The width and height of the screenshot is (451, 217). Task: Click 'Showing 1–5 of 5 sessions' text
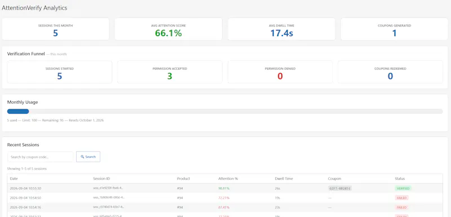tap(26, 169)
